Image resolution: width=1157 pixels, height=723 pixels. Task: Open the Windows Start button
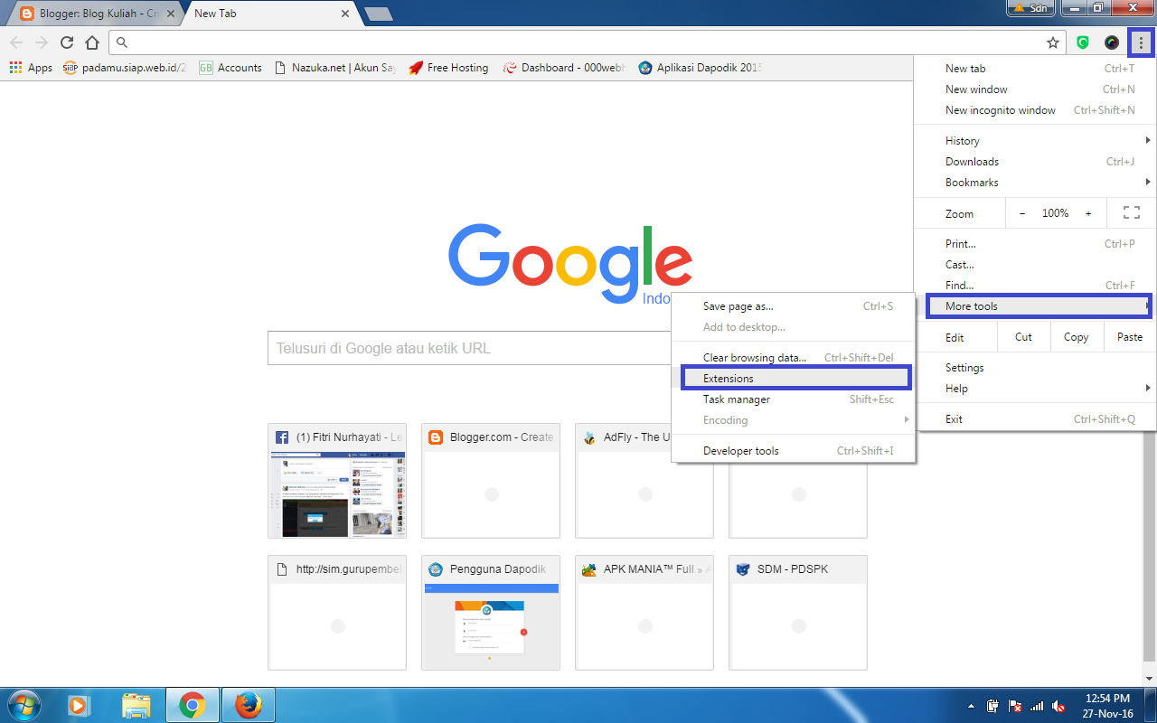pyautogui.click(x=24, y=704)
